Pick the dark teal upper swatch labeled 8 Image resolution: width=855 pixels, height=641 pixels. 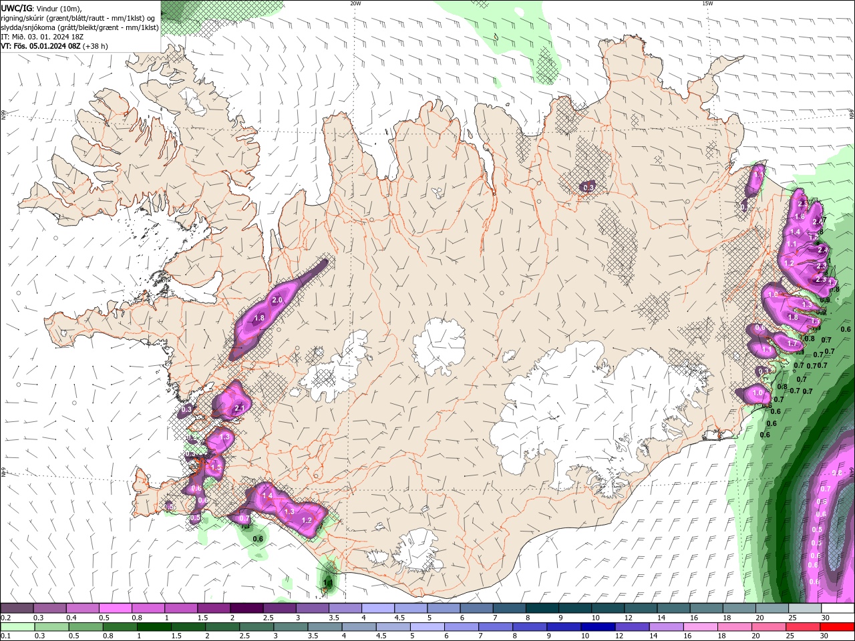tap(541, 608)
